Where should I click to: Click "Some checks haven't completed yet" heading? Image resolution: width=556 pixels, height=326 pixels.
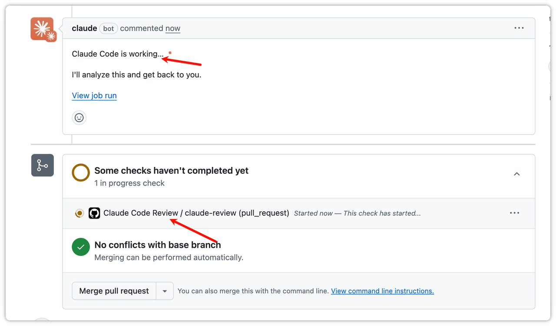click(x=171, y=170)
